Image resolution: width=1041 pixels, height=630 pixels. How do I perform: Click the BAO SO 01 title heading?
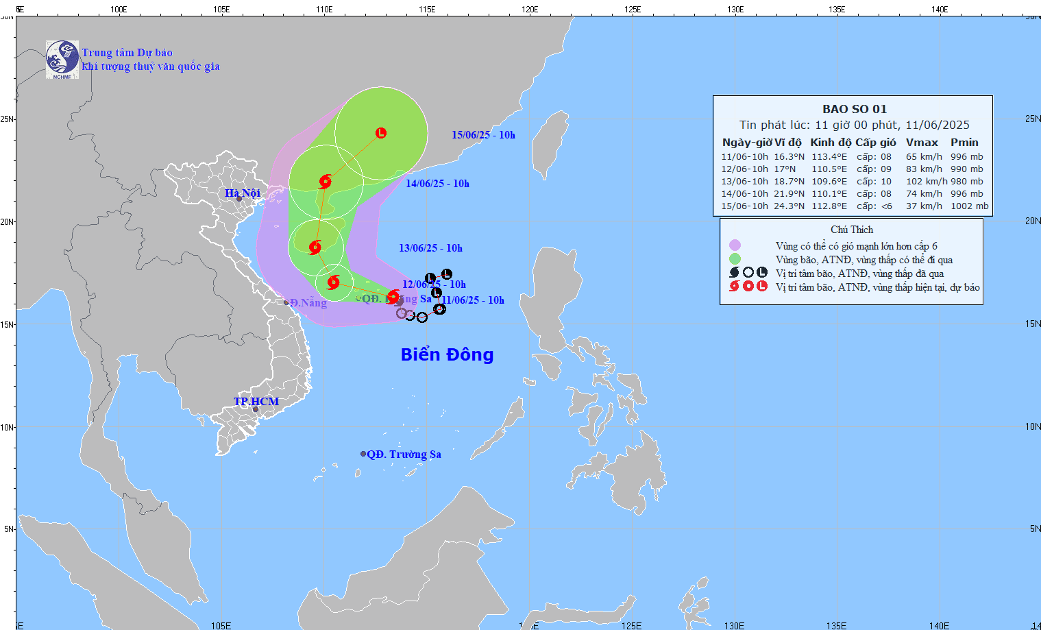point(854,109)
